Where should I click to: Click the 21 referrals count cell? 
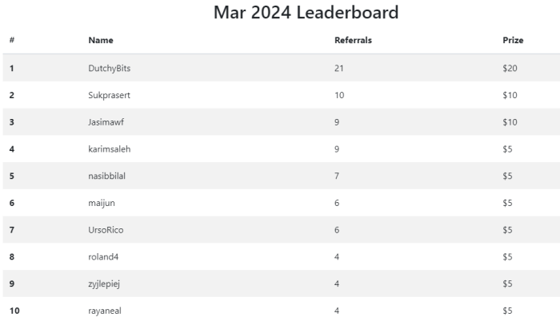(339, 68)
